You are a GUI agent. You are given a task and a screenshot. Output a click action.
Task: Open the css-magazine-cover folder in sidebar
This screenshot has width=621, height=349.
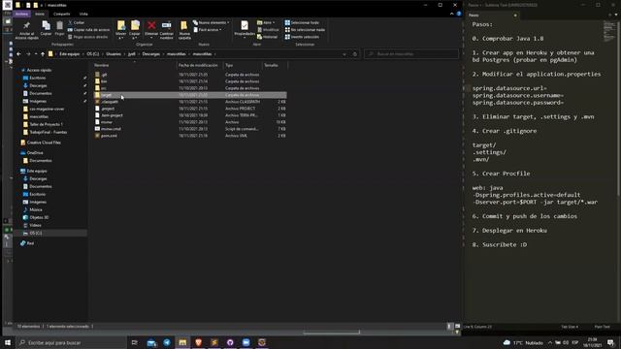(x=44, y=109)
